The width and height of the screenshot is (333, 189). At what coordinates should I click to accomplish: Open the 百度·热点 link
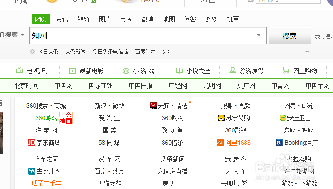pos(109,171)
